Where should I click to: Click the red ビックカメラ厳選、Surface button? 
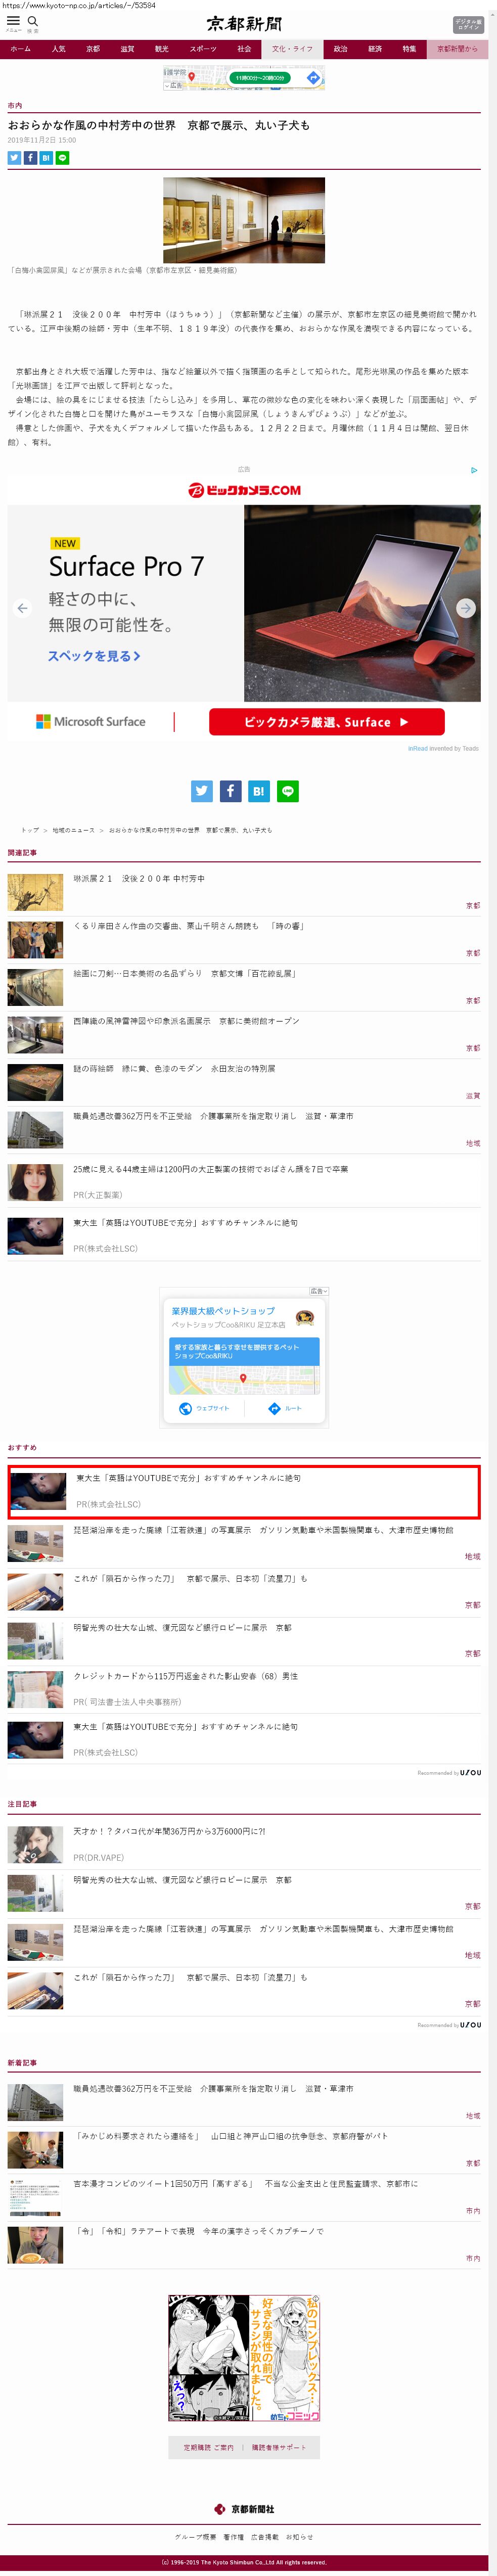click(x=327, y=722)
